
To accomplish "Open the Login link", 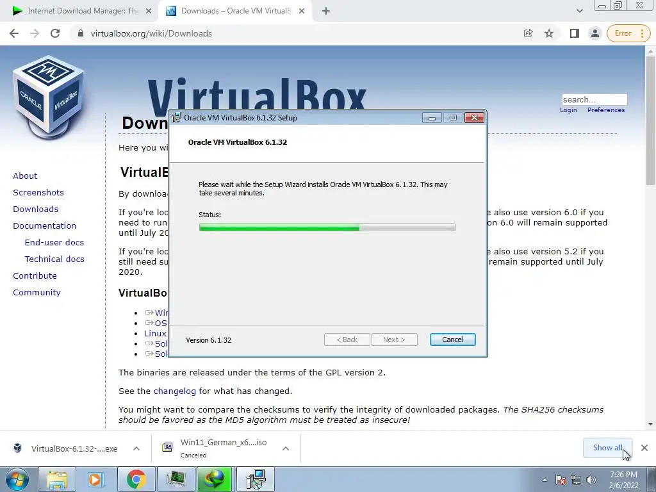I will point(568,110).
